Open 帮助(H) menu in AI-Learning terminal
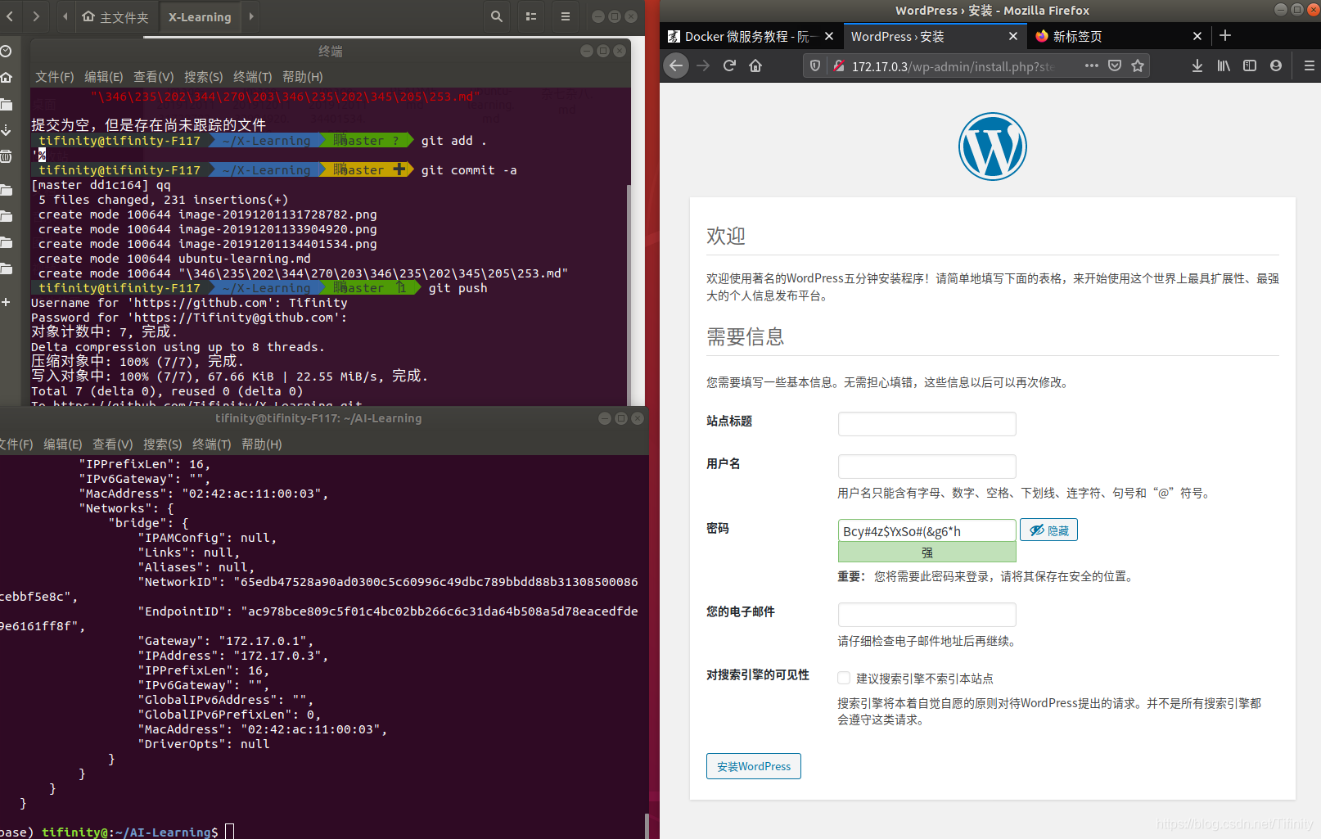 point(261,444)
